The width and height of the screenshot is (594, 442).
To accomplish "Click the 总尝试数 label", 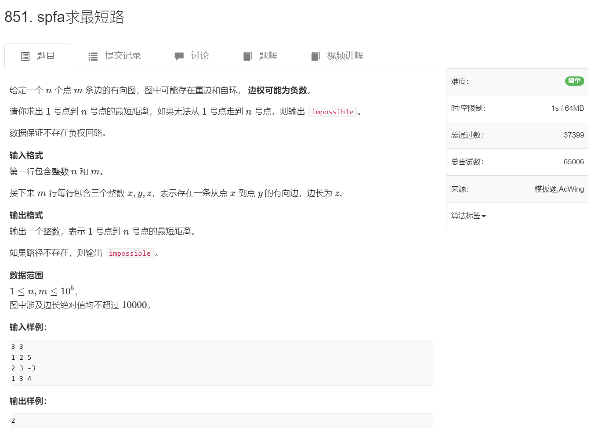I will click(467, 162).
